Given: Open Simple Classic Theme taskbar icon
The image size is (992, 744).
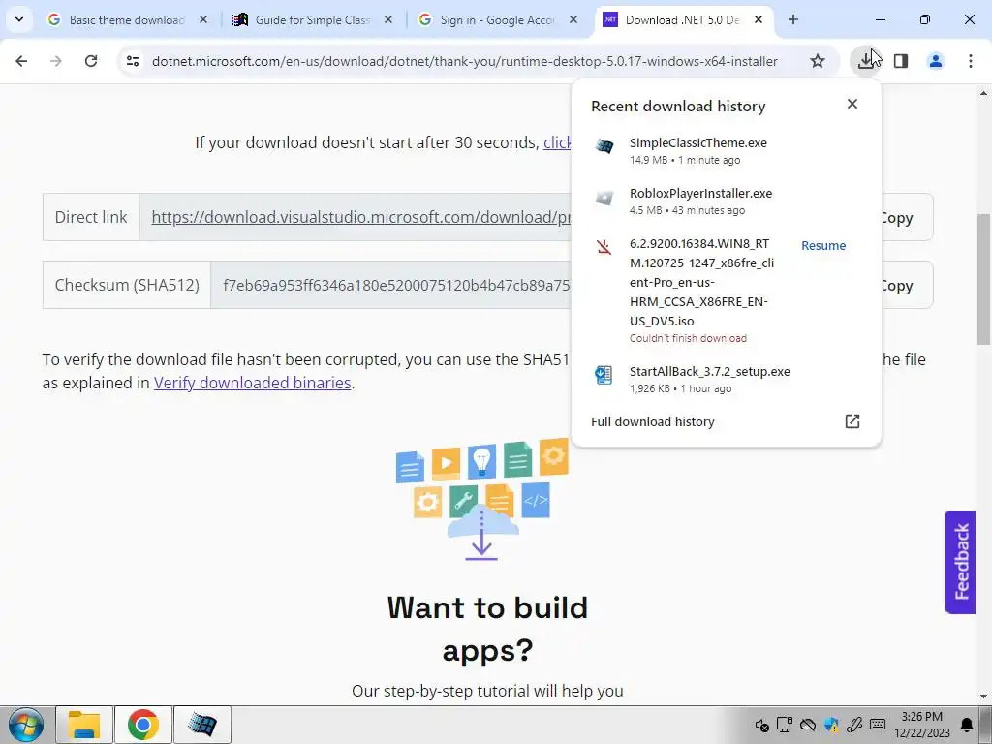Looking at the screenshot, I should pyautogui.click(x=202, y=725).
